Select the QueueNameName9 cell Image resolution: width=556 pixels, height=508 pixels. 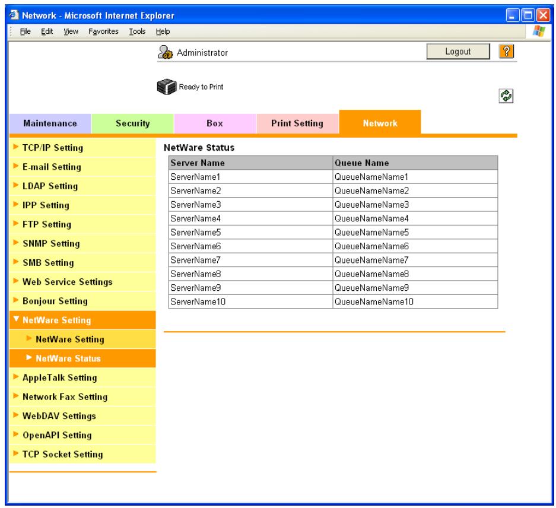(x=415, y=287)
